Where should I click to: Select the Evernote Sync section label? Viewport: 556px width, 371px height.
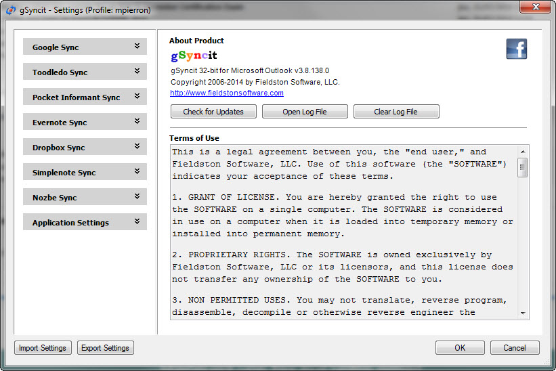[60, 123]
